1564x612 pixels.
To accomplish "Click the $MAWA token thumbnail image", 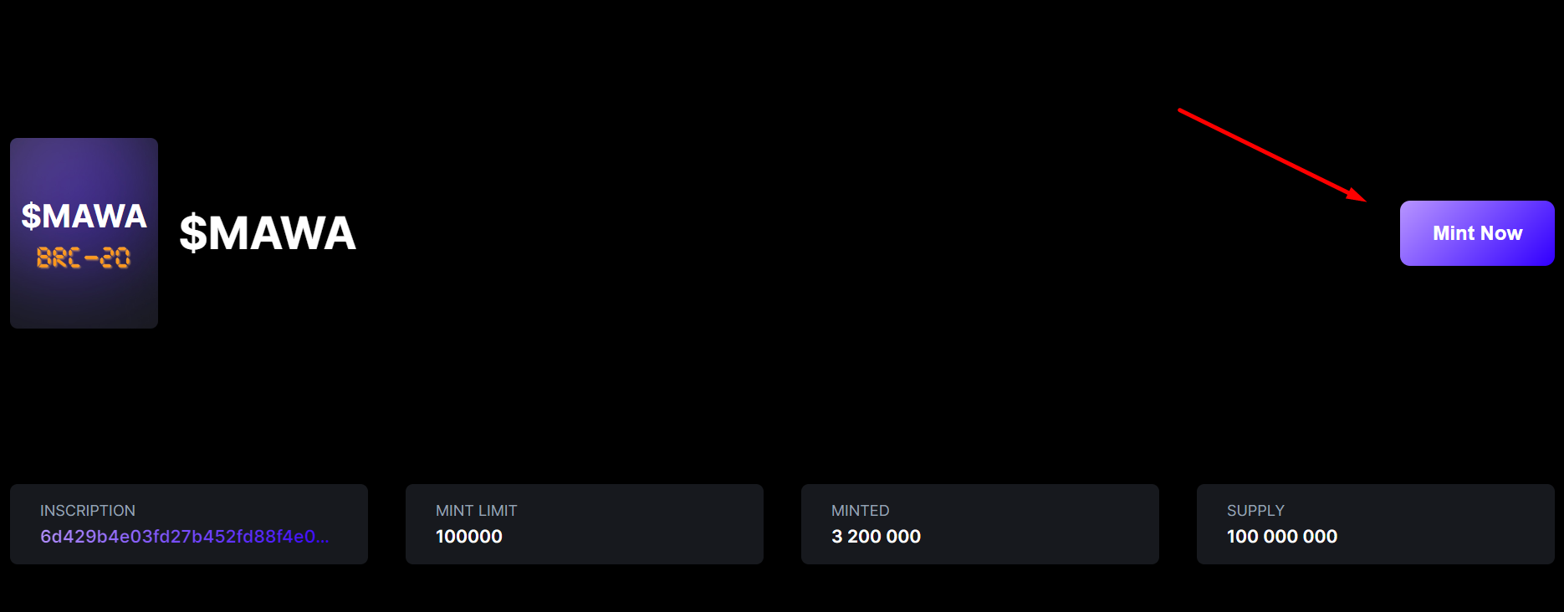I will tap(84, 233).
